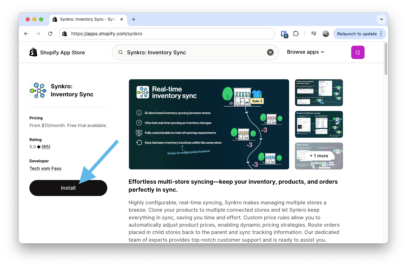Go to Shopify App Store home logo
Screen dimensions: 407x268
pyautogui.click(x=57, y=52)
